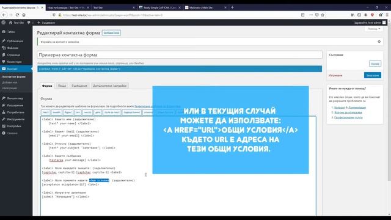The height and width of the screenshot is (220, 391).
Task: Bookmark this page with the star icon
Action: pos(323,15)
